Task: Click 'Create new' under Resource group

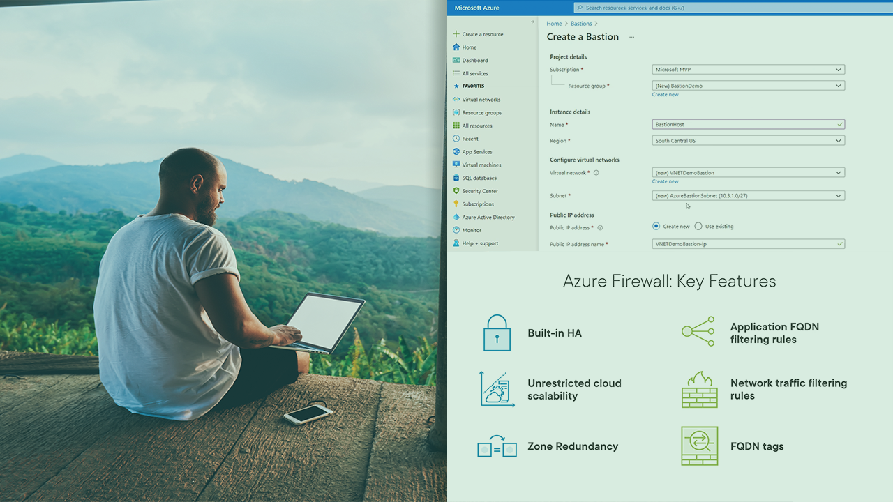Action: click(x=665, y=95)
